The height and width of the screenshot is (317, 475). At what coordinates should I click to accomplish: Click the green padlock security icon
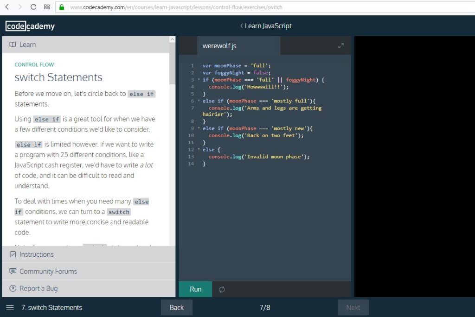[x=62, y=7]
